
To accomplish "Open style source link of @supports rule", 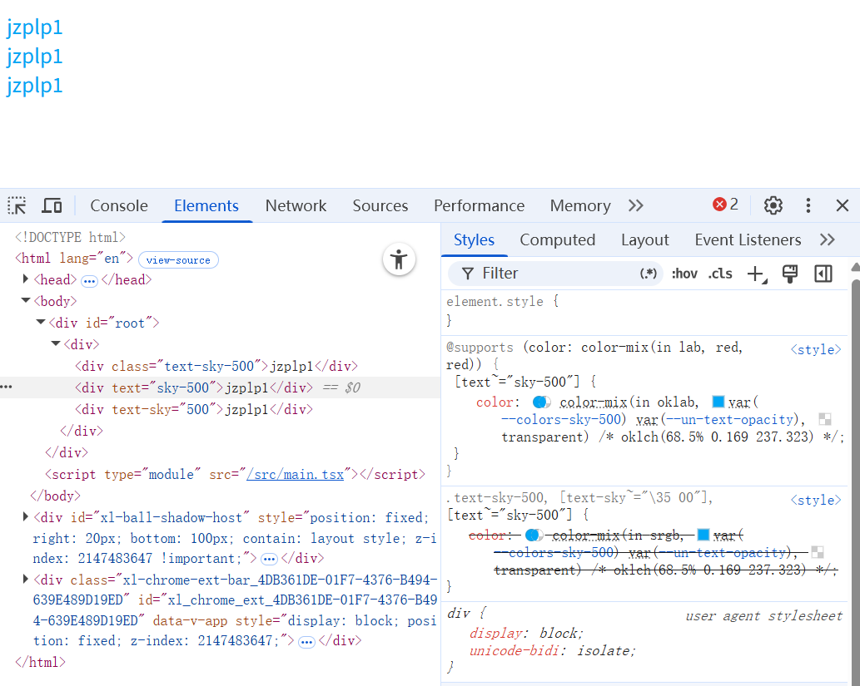I will 816,349.
